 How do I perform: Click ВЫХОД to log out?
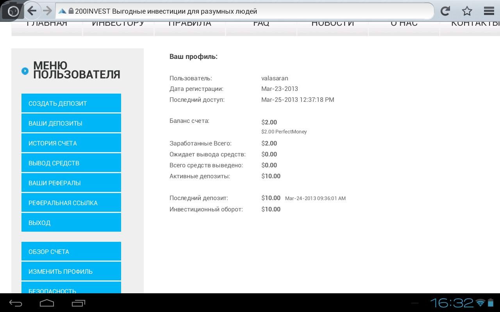pos(71,223)
